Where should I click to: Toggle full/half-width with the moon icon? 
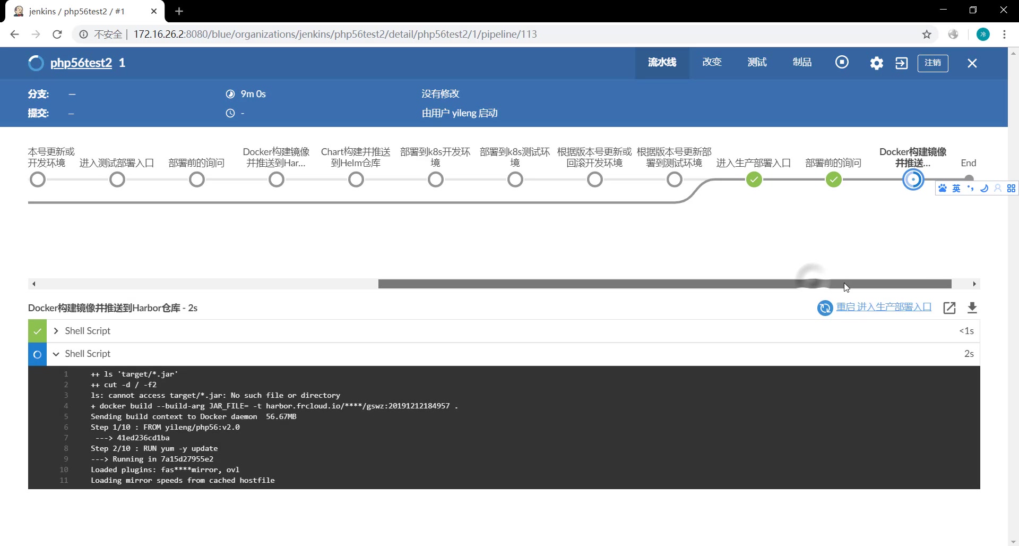[985, 188]
